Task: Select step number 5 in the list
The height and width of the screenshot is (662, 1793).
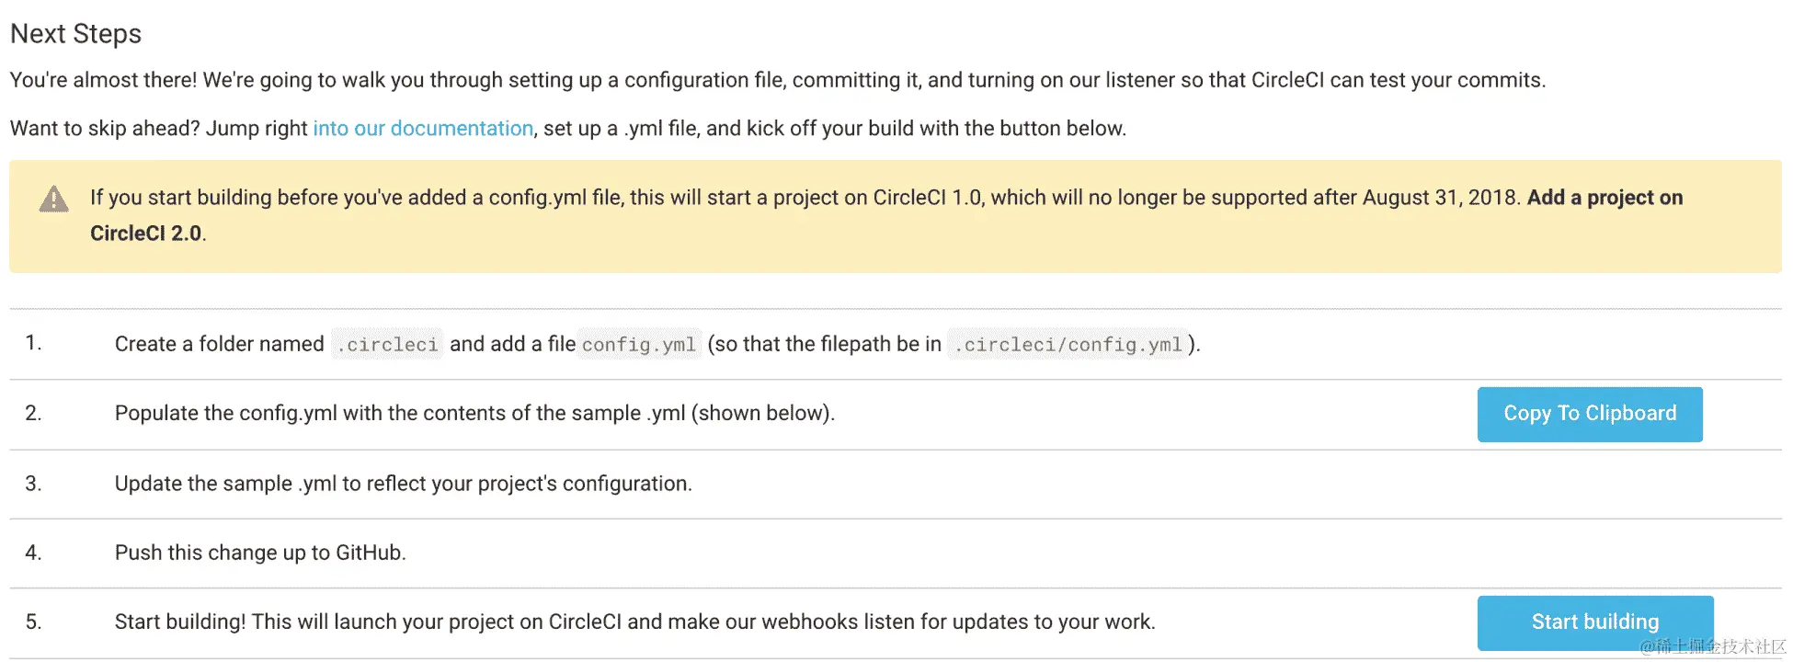Action: coord(33,622)
